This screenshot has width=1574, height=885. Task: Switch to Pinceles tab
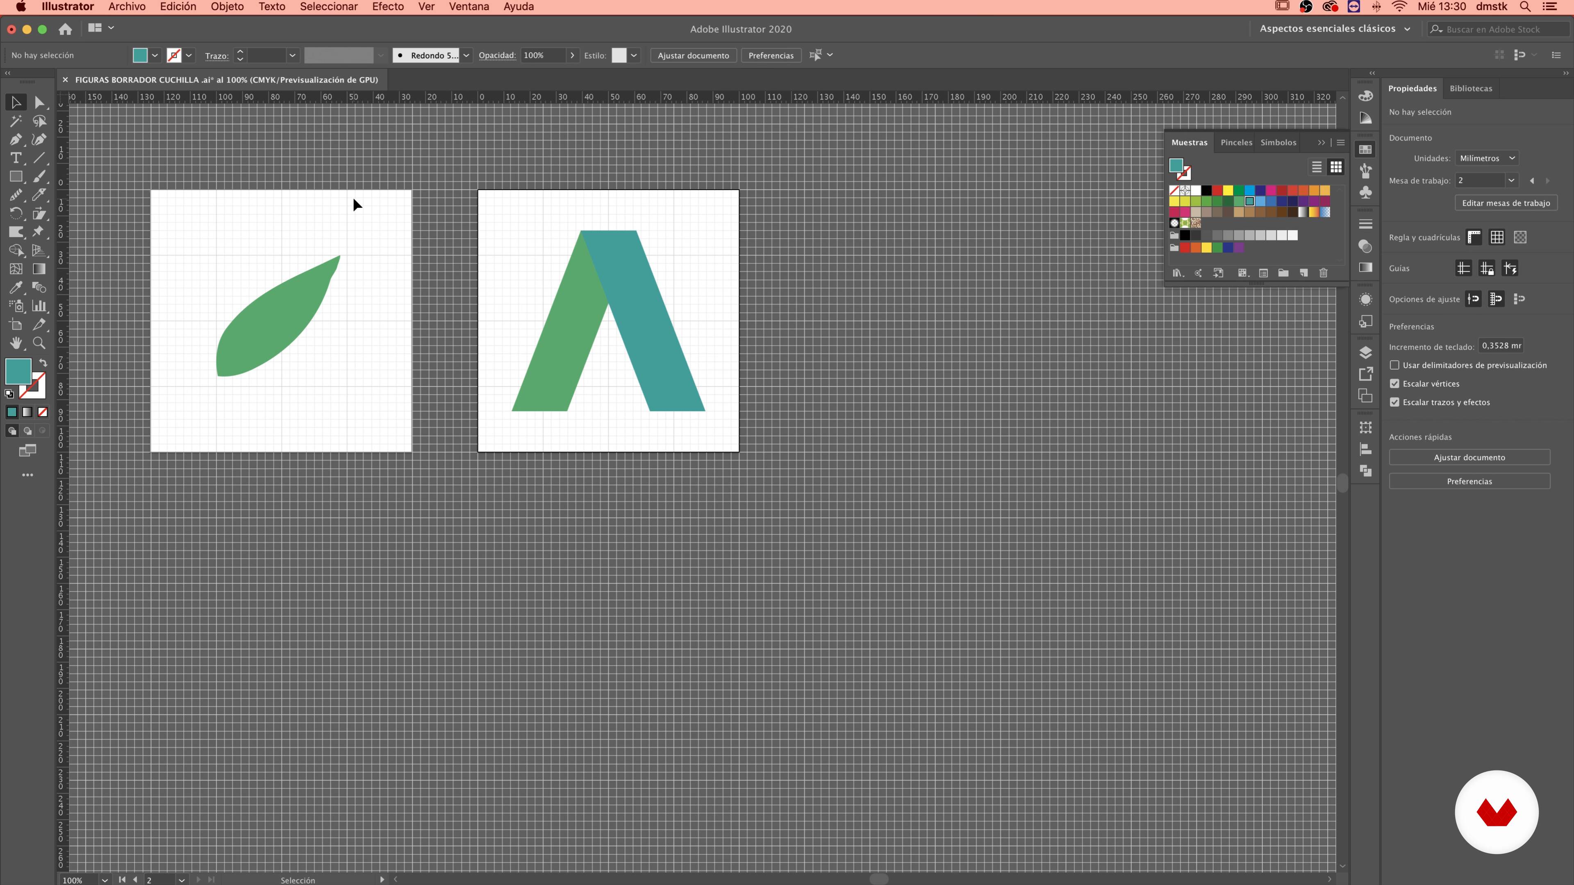click(1236, 142)
